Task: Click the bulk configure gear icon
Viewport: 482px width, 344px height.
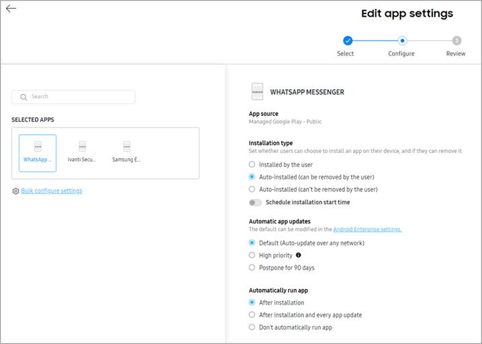Action: [15, 191]
